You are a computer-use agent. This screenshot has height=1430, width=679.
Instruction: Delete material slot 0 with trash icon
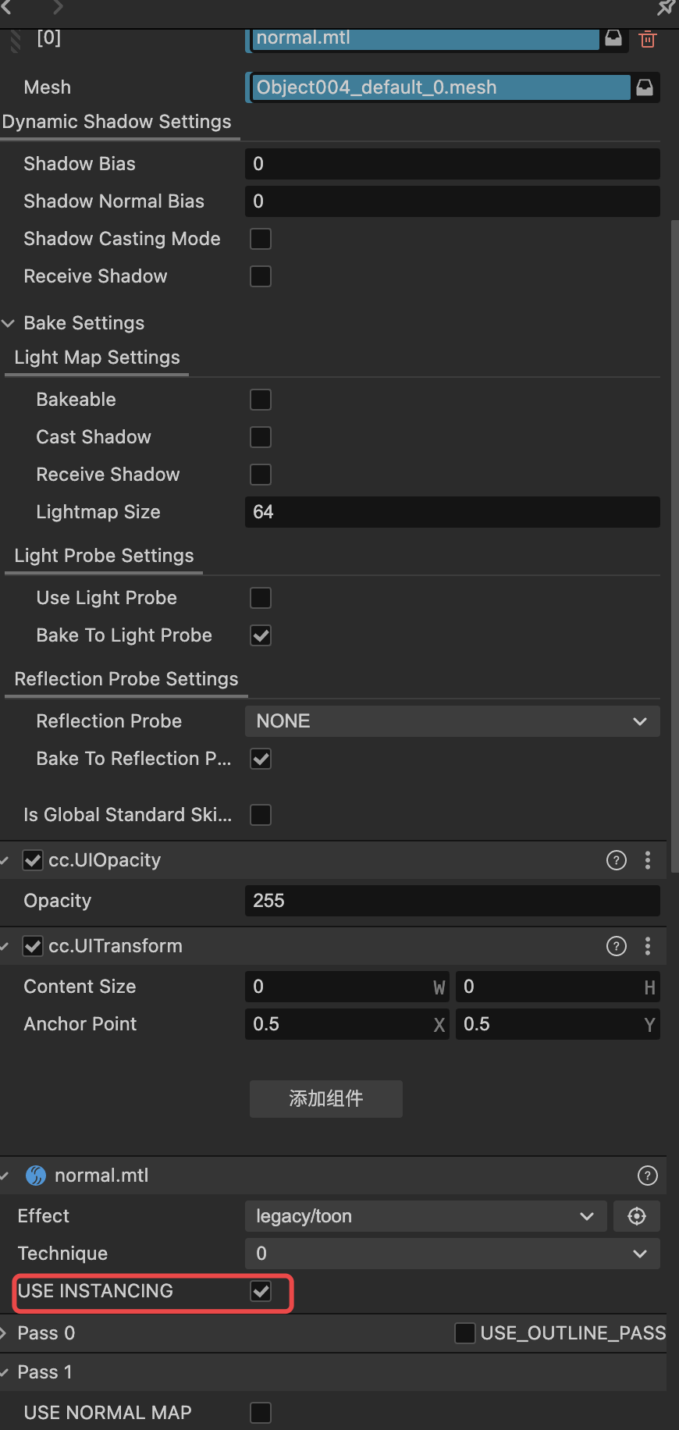click(647, 39)
